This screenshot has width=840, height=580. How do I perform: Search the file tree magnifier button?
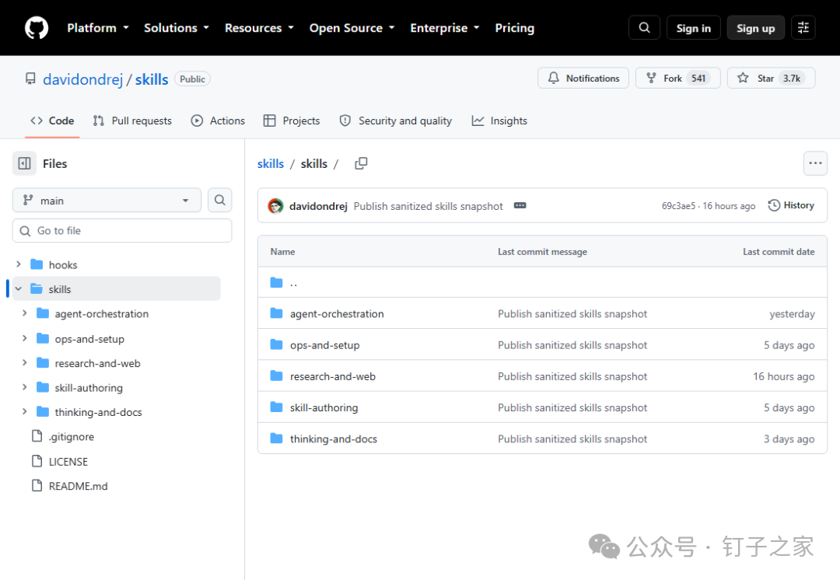219,200
